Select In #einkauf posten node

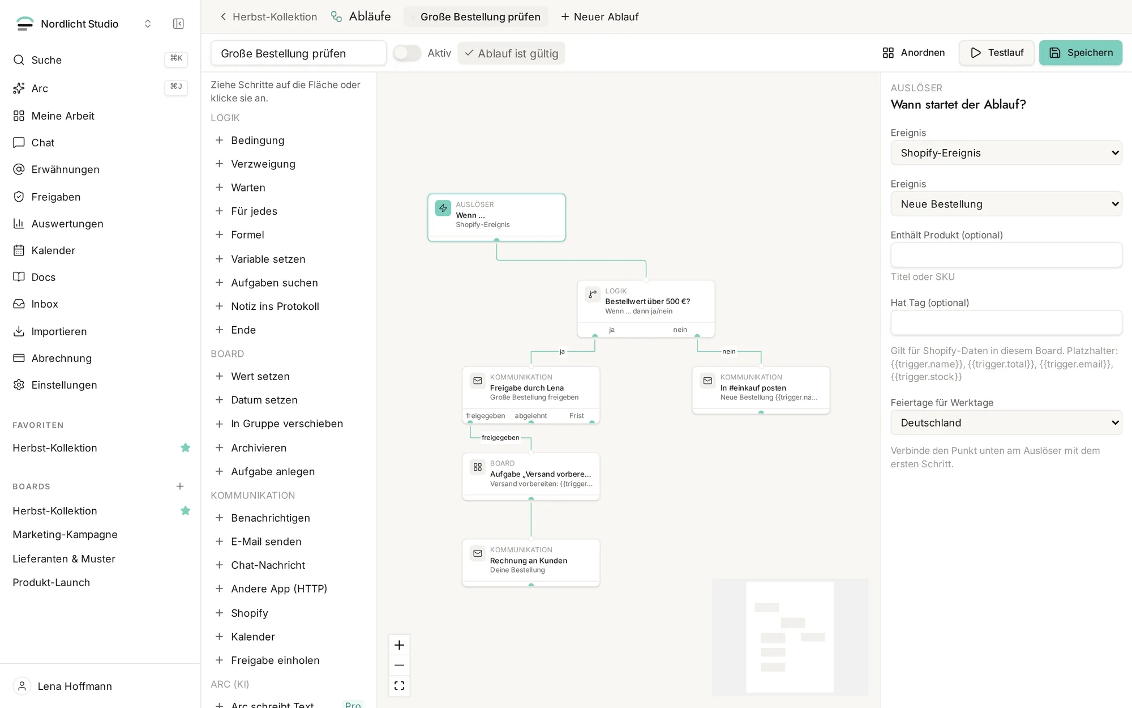coord(761,390)
